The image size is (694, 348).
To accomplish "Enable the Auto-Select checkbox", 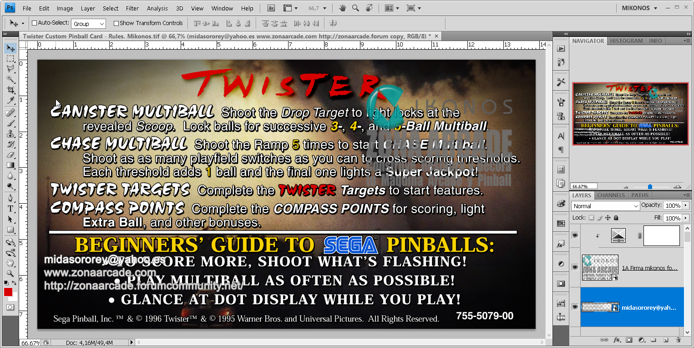I will click(x=34, y=23).
